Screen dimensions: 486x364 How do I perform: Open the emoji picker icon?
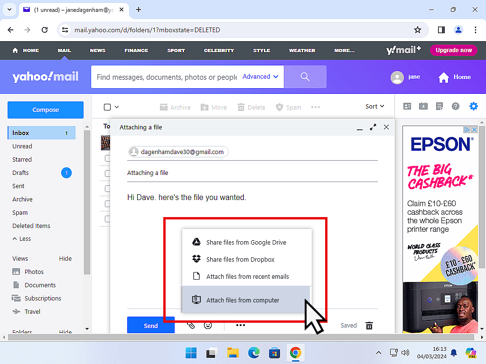[x=207, y=326]
